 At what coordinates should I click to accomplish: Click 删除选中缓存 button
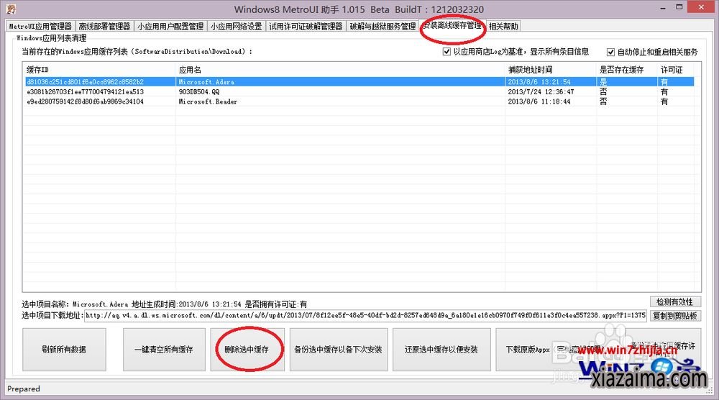(x=247, y=350)
